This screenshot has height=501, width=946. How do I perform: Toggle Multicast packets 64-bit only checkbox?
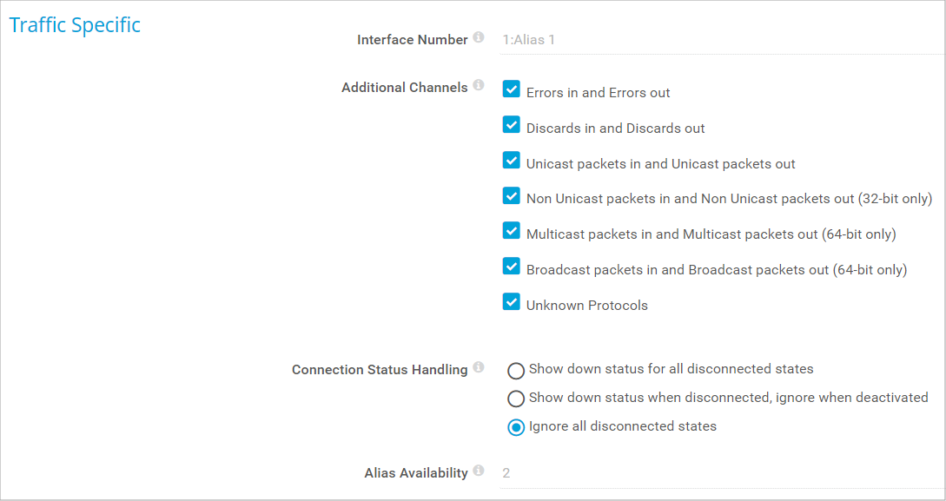[512, 231]
